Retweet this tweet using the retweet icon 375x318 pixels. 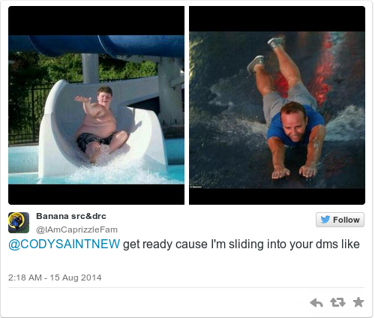pos(337,302)
